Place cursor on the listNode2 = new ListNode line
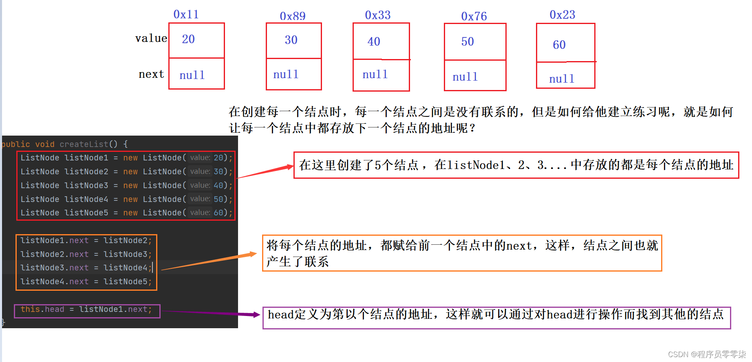 [126, 171]
